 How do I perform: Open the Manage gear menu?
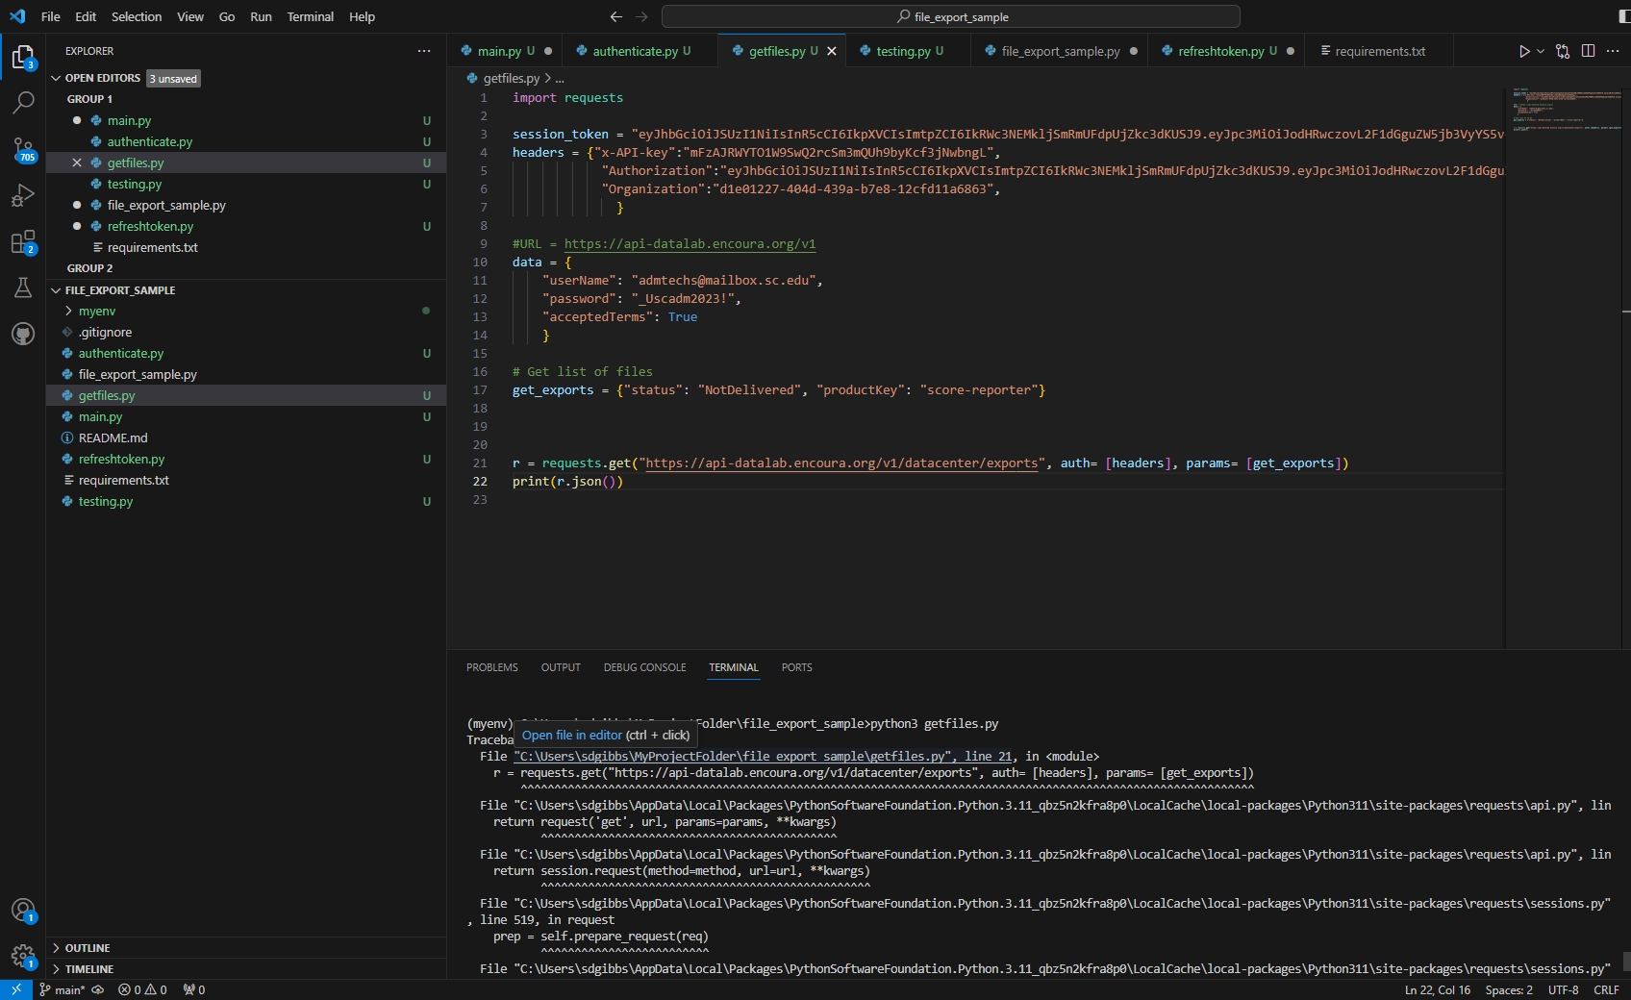23,956
